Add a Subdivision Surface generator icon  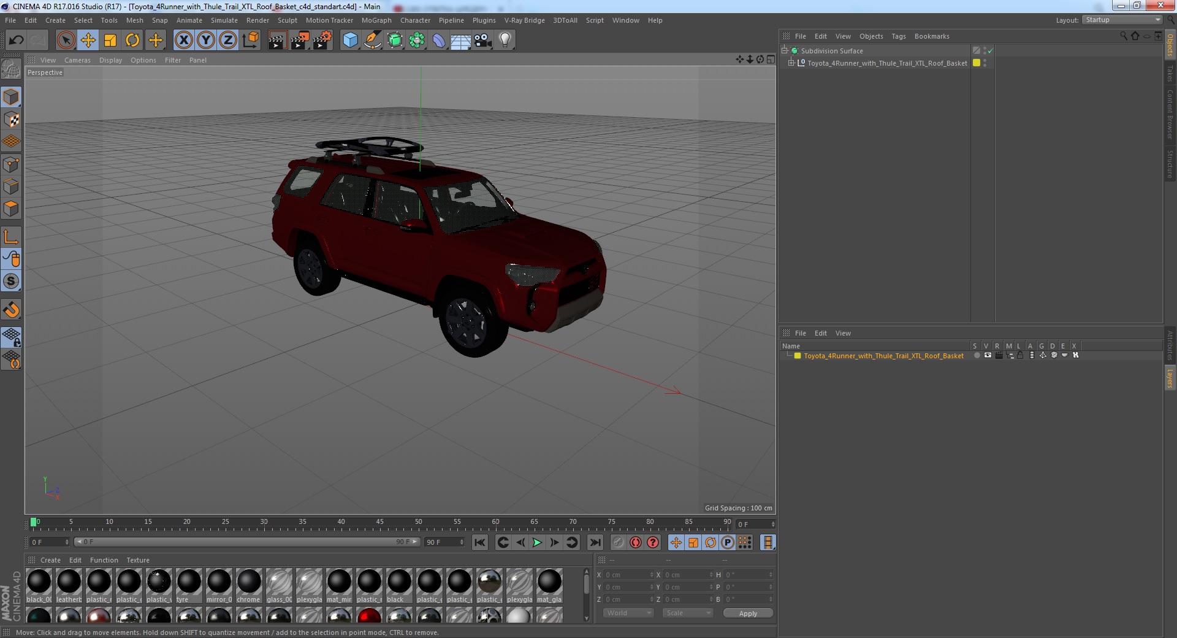click(395, 40)
